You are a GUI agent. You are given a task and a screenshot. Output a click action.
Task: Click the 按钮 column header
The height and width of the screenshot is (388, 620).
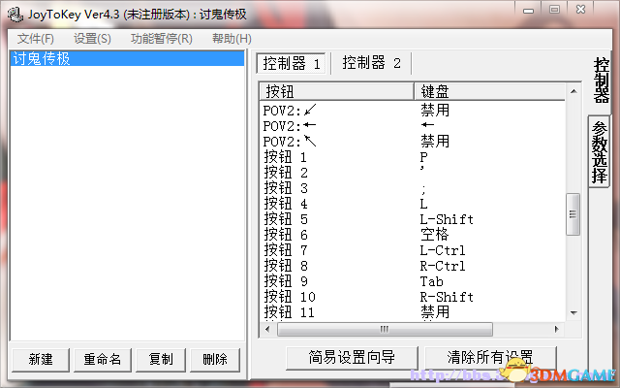point(337,91)
